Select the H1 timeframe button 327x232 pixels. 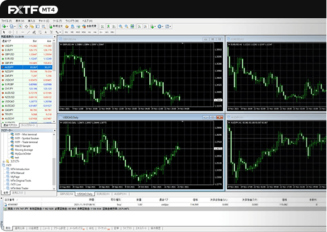89,32
